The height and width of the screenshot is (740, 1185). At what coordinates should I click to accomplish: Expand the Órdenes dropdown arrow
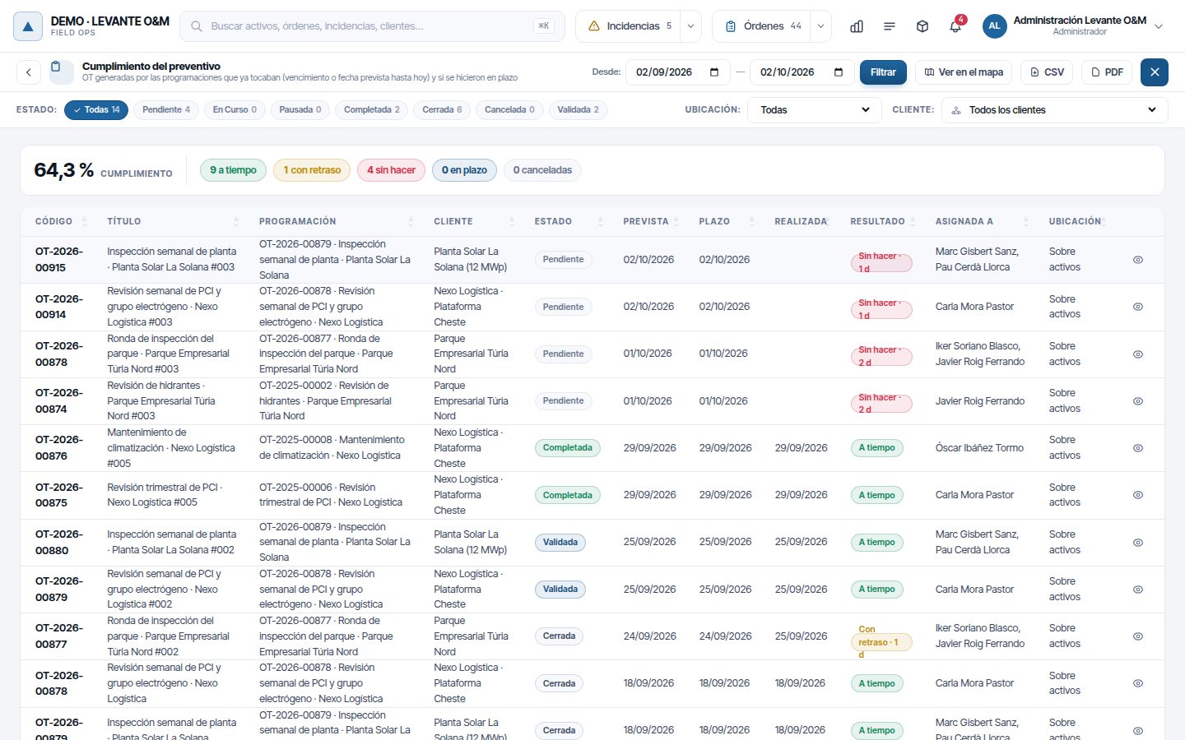(x=820, y=26)
